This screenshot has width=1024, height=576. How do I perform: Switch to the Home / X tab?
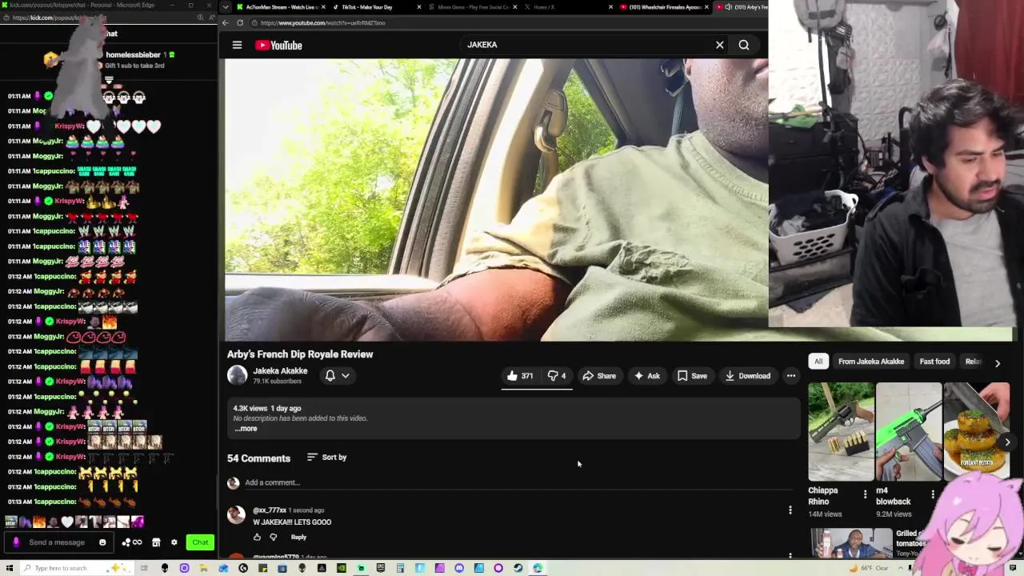pyautogui.click(x=568, y=7)
